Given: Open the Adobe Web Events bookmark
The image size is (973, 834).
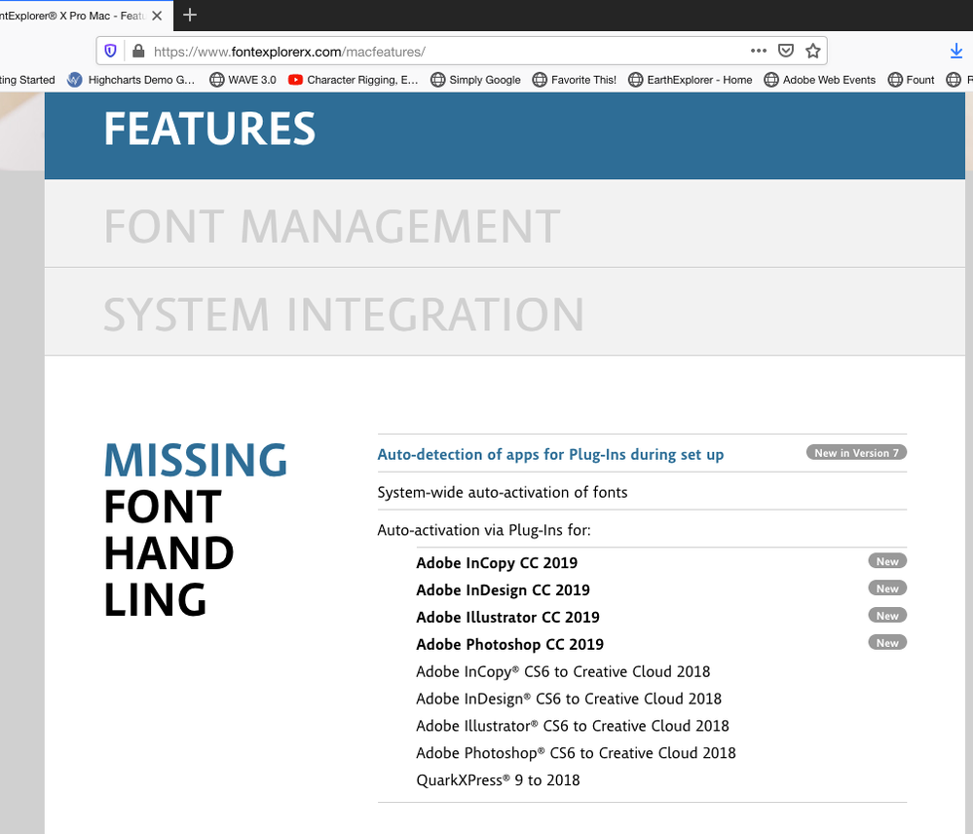Looking at the screenshot, I should 820,80.
